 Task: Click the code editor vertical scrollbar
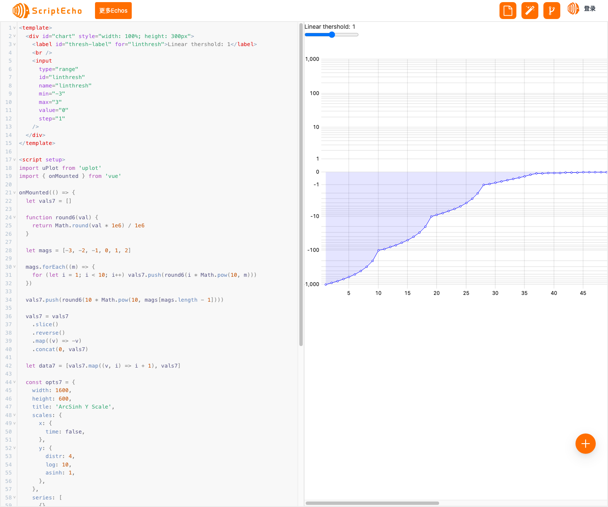(301, 185)
